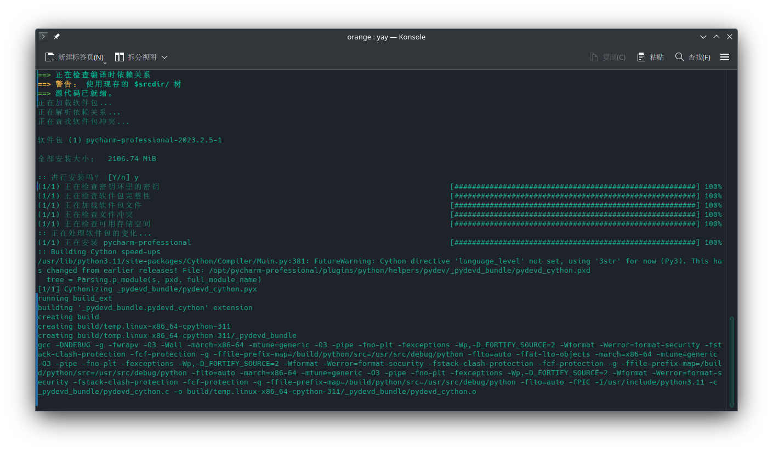
Task: Click the new tab page icon
Action: (x=50, y=57)
